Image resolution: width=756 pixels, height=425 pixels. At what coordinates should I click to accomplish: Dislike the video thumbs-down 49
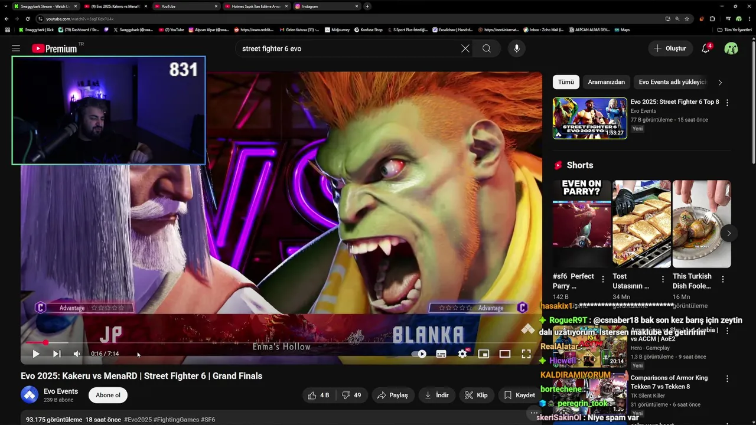(x=351, y=395)
